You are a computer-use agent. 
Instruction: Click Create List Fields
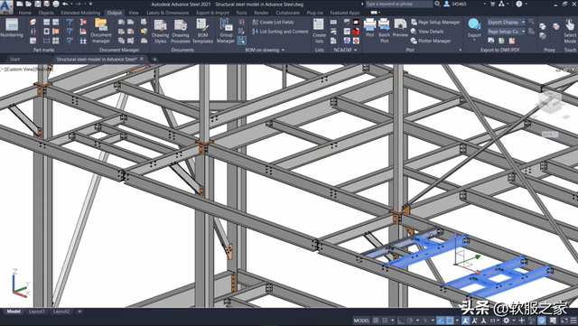click(x=273, y=23)
